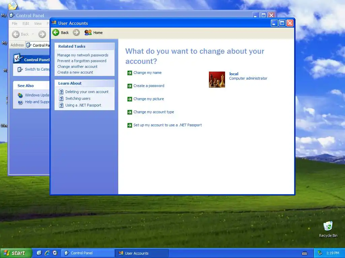345x258 pixels.
Task: Click the system tray notification icon
Action: [320, 253]
